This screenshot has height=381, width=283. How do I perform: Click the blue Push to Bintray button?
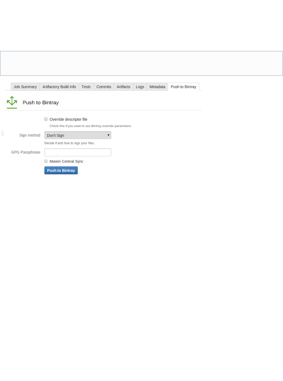[x=61, y=171]
